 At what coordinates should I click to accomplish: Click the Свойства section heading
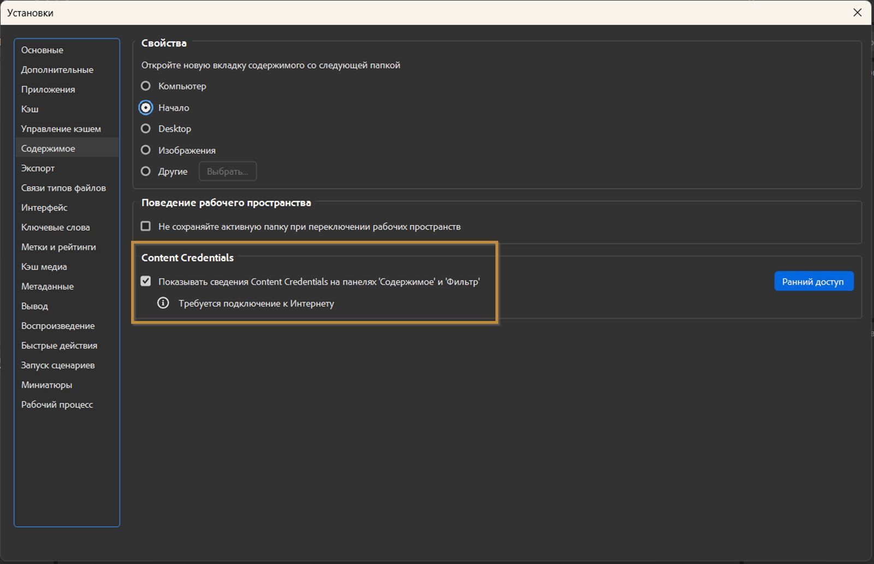(164, 43)
